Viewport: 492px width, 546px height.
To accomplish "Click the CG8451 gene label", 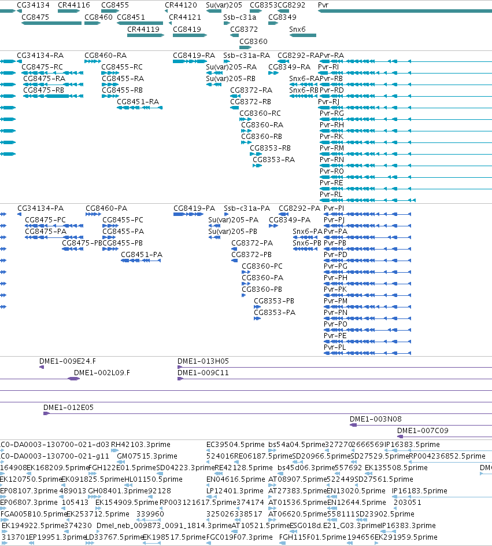I will point(131,17).
